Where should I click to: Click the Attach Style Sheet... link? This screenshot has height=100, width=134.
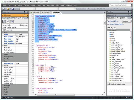pyautogui.click(x=117, y=24)
